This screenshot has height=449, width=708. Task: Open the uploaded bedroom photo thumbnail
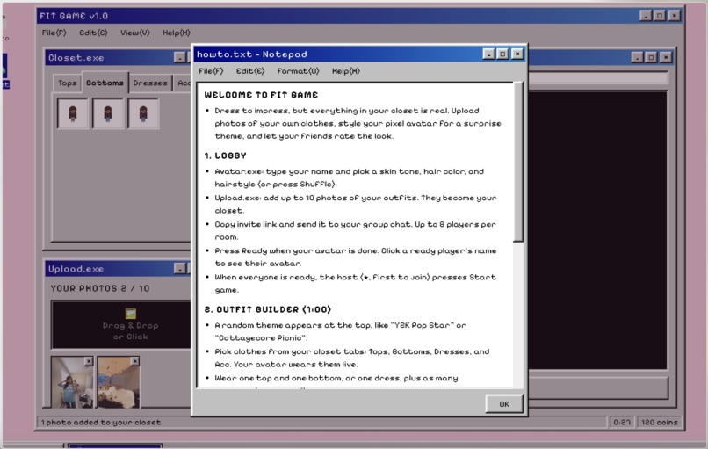point(119,382)
